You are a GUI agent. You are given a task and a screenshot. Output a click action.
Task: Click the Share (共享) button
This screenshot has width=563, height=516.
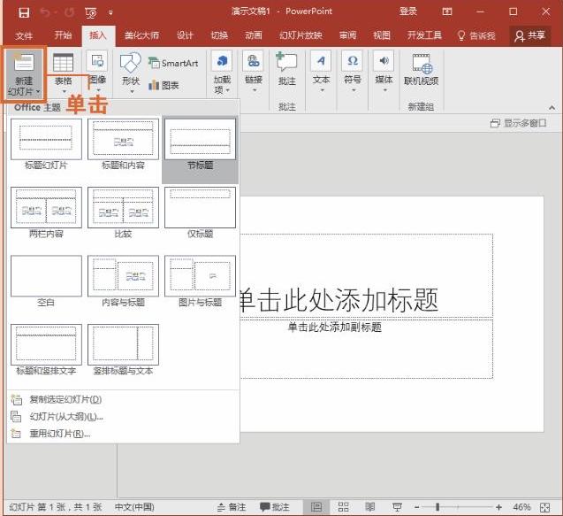point(530,35)
